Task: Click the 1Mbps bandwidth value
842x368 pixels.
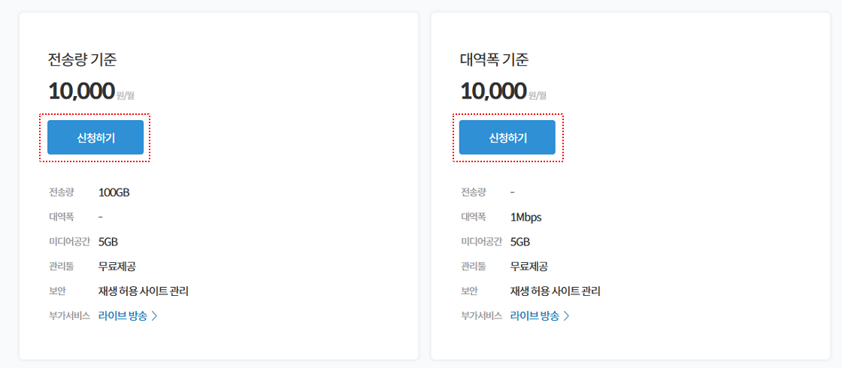Action: (525, 217)
